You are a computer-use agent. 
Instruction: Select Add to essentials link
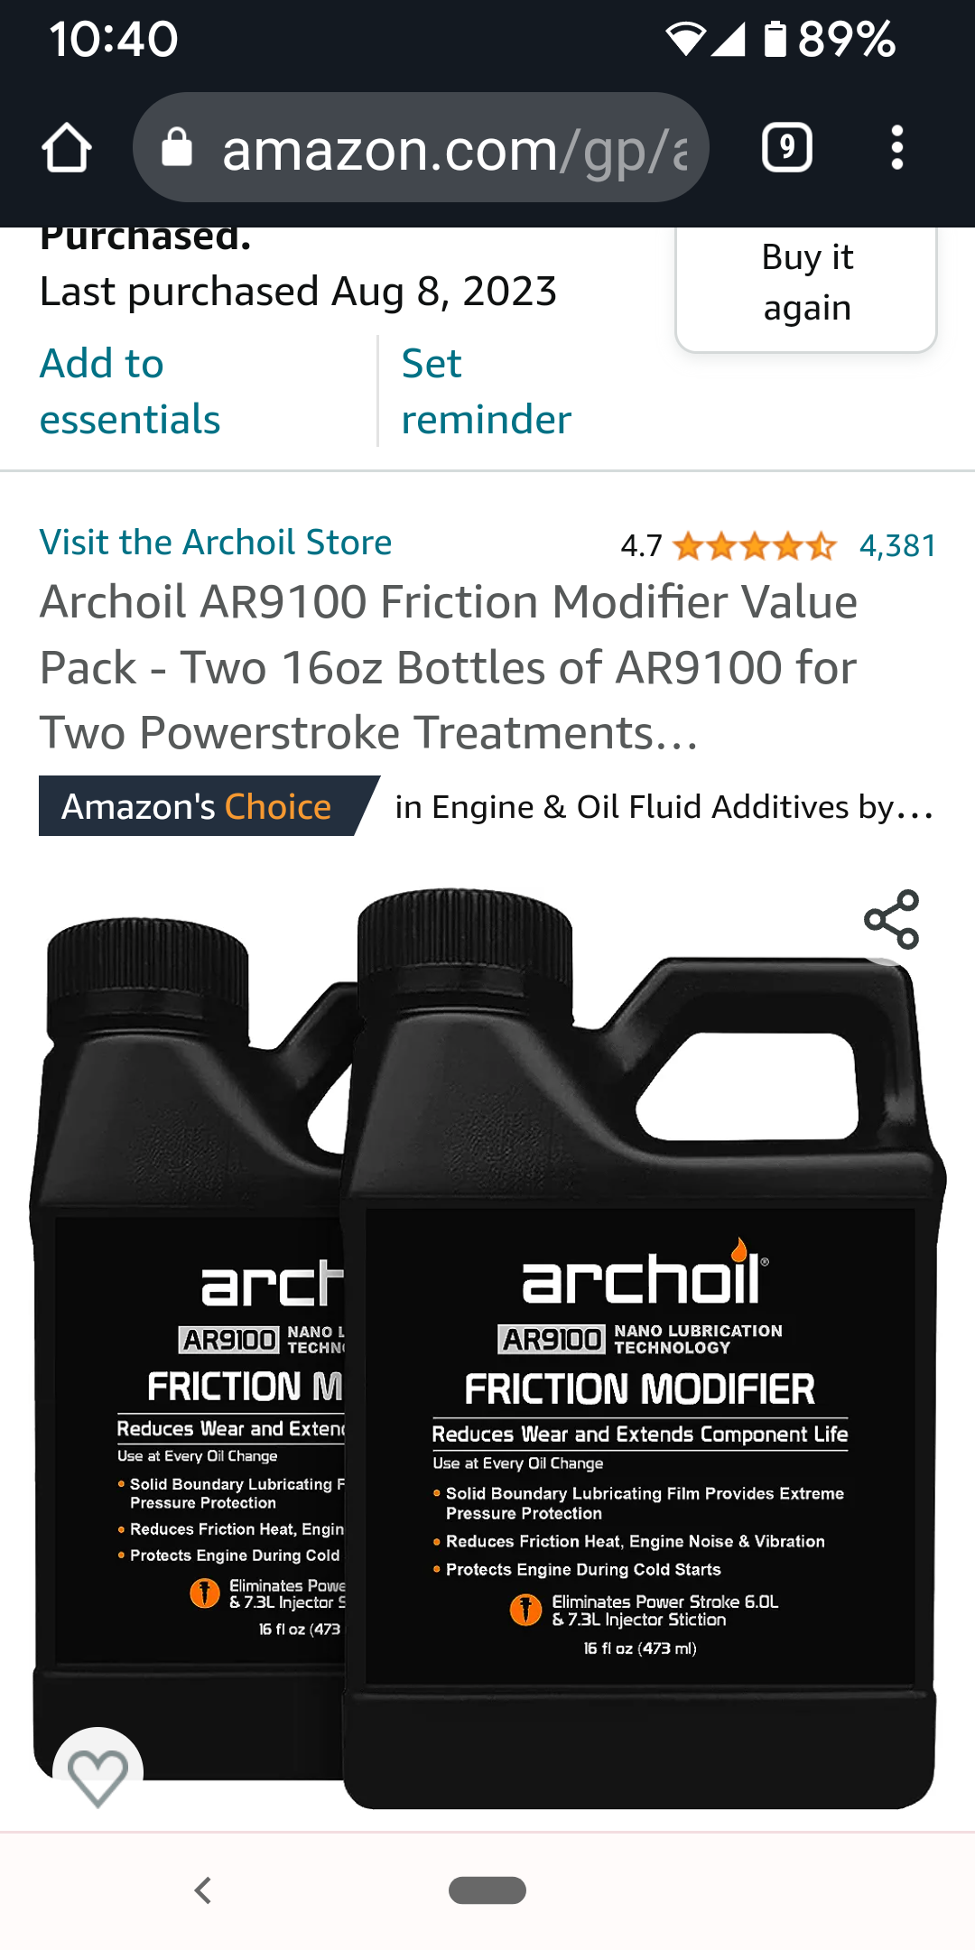pos(130,391)
